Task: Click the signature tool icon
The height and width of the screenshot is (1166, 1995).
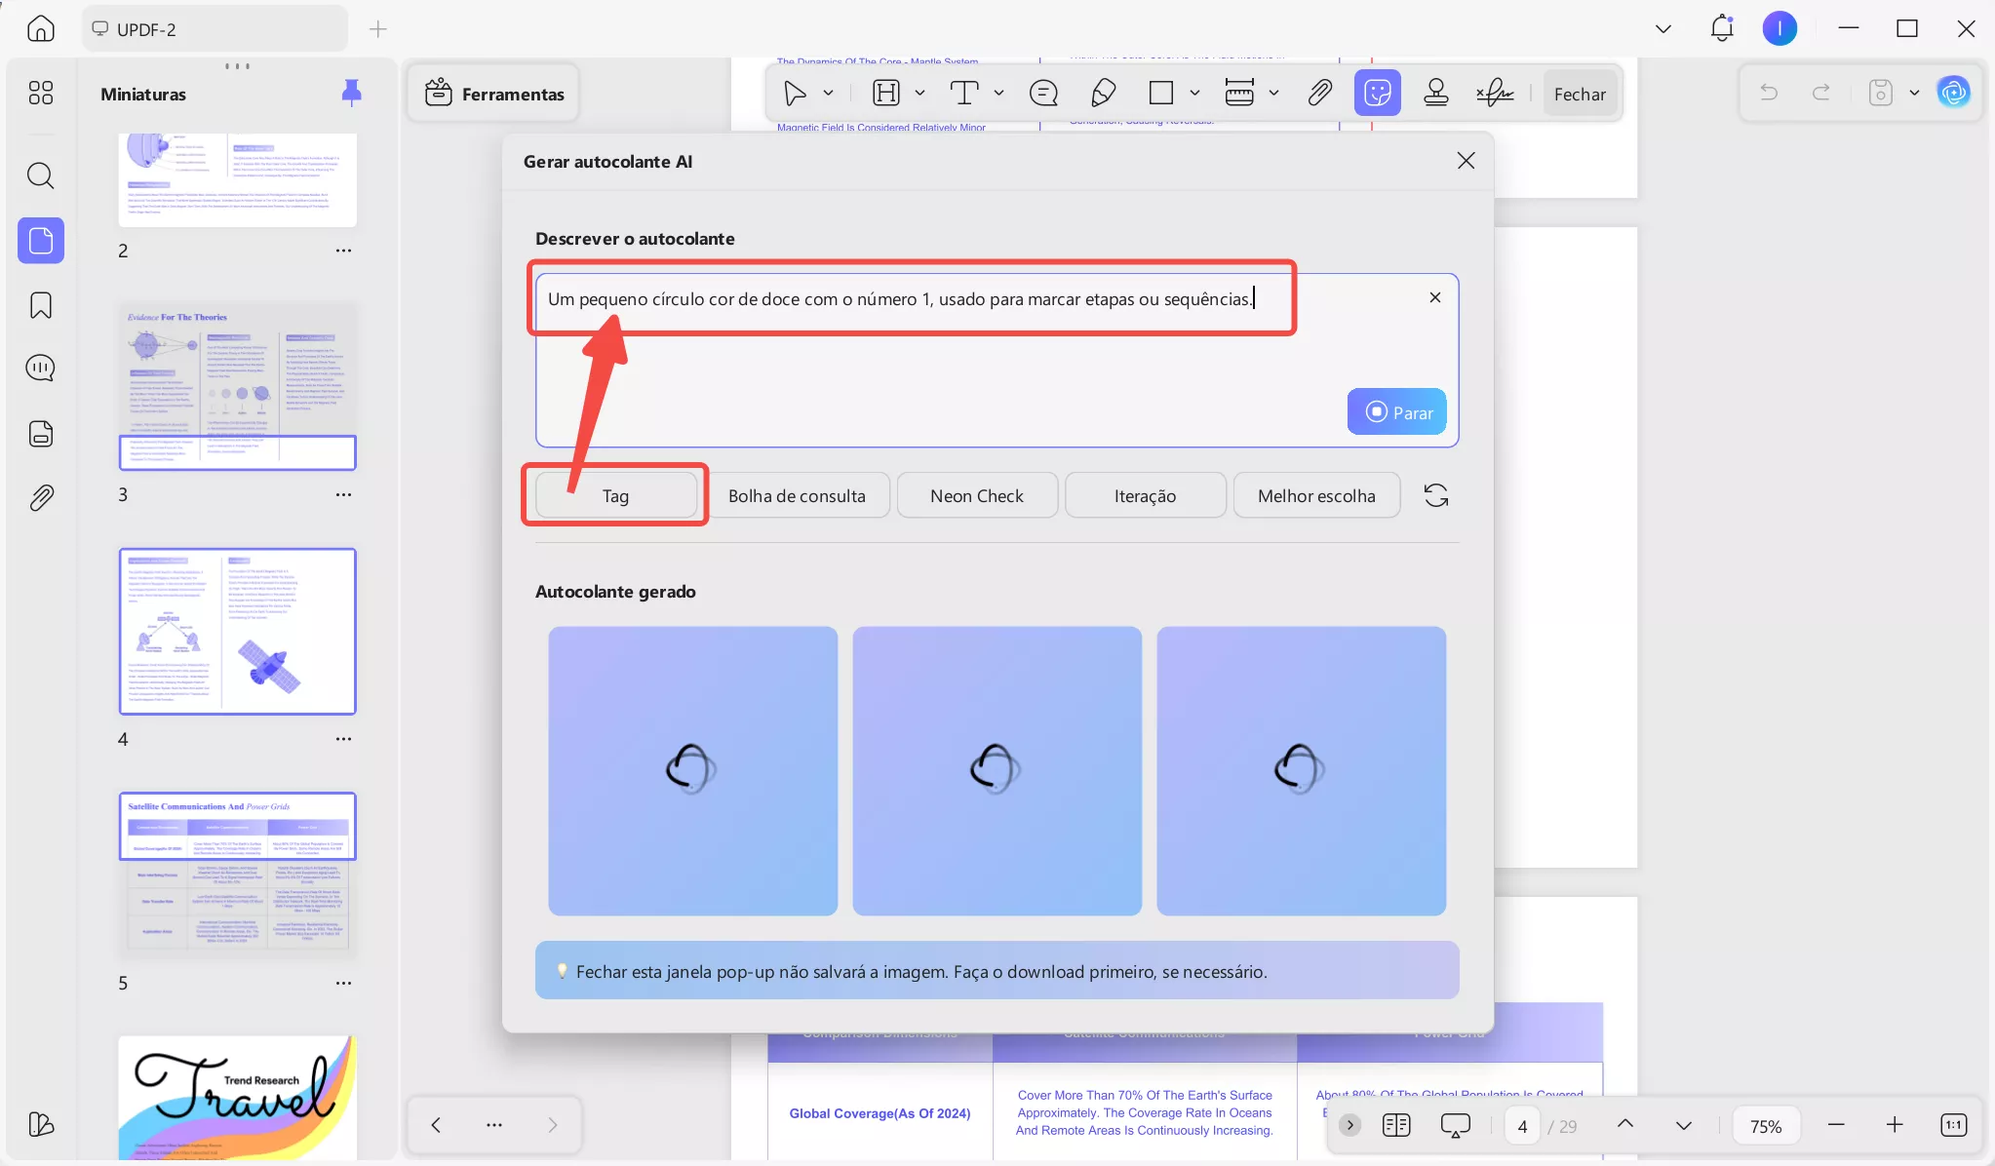Action: pos(1494,94)
